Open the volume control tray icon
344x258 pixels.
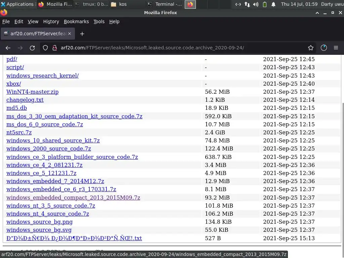256,4
